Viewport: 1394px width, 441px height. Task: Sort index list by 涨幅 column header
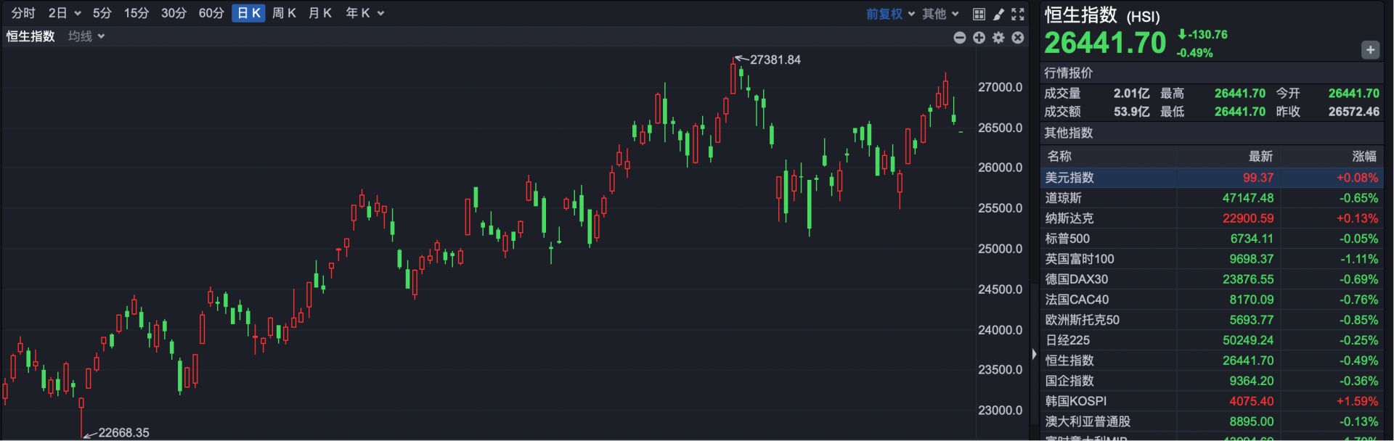tap(1364, 156)
